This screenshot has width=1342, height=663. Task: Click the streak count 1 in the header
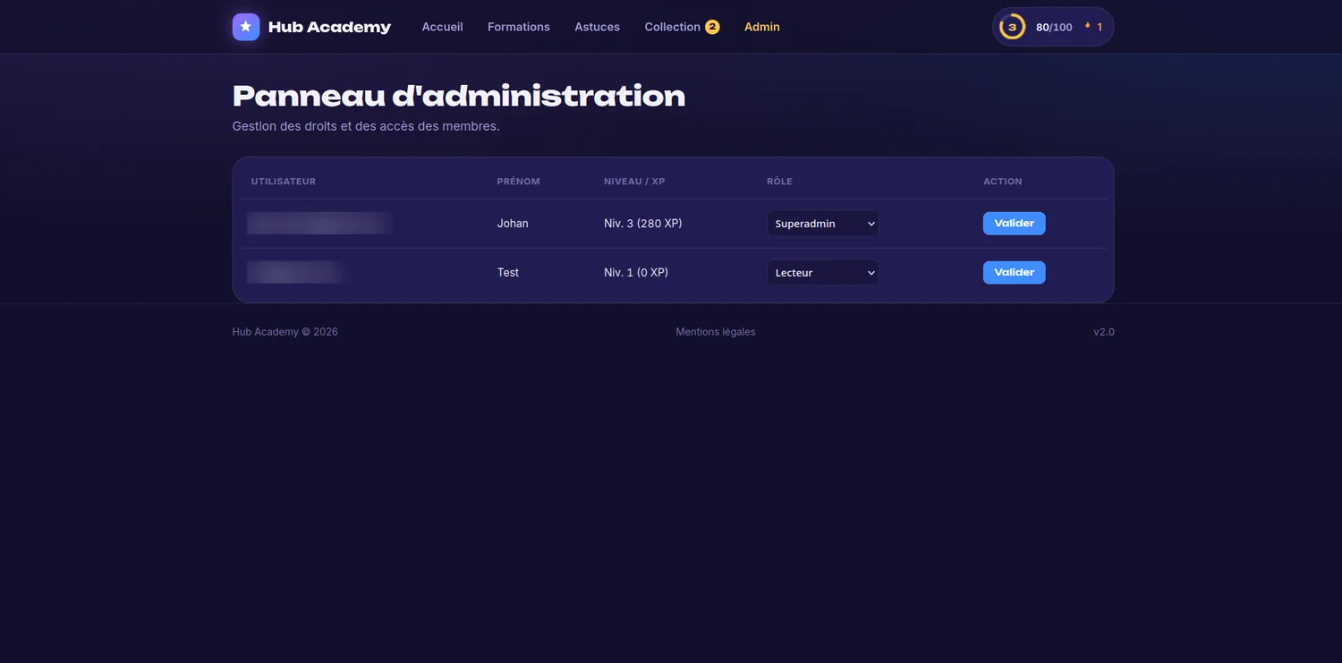1100,28
